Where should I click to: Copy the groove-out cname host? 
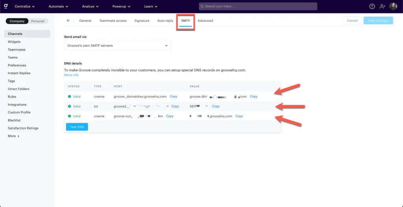[170, 116]
